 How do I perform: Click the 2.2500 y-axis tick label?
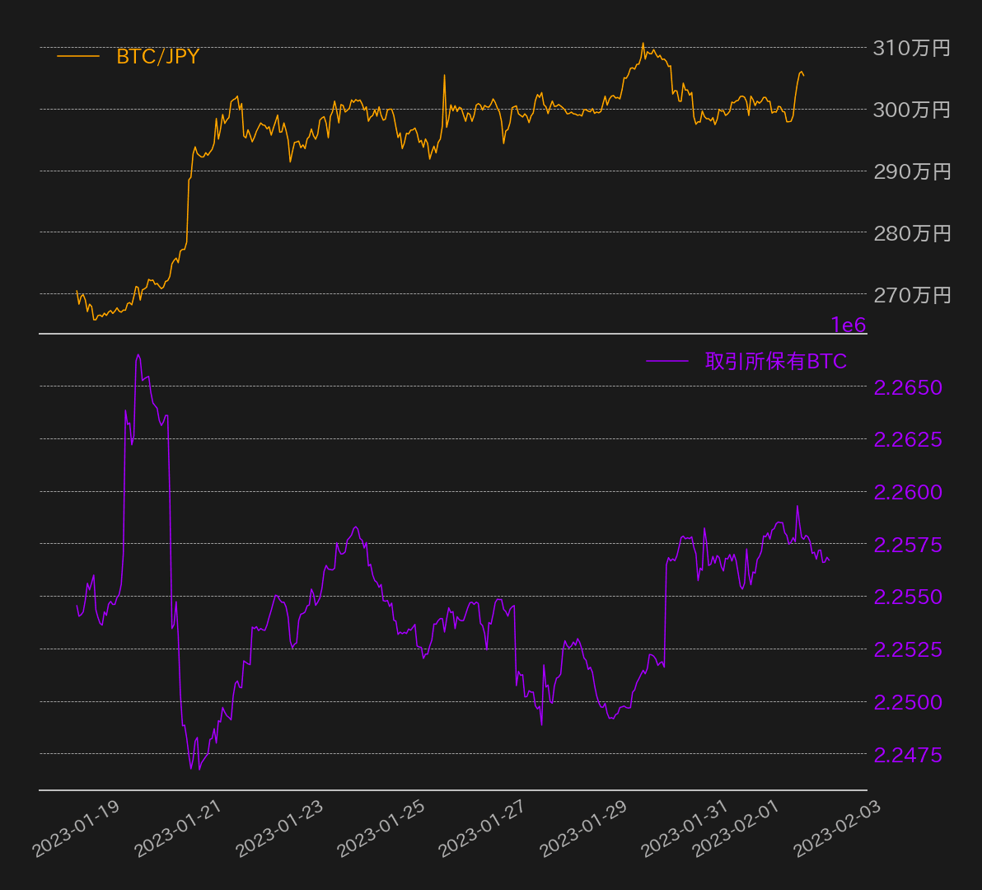[x=908, y=702]
